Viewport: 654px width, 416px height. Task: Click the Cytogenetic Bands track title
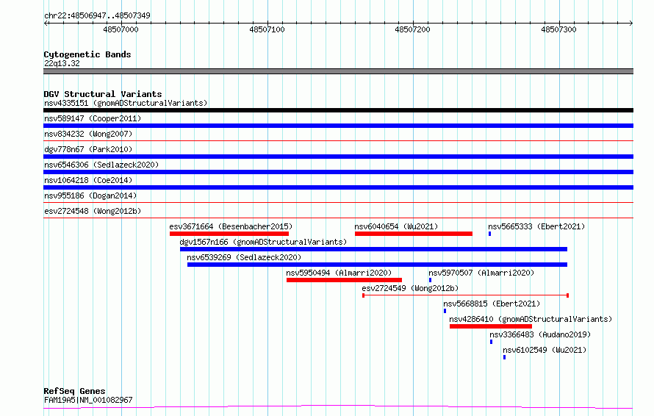point(87,54)
